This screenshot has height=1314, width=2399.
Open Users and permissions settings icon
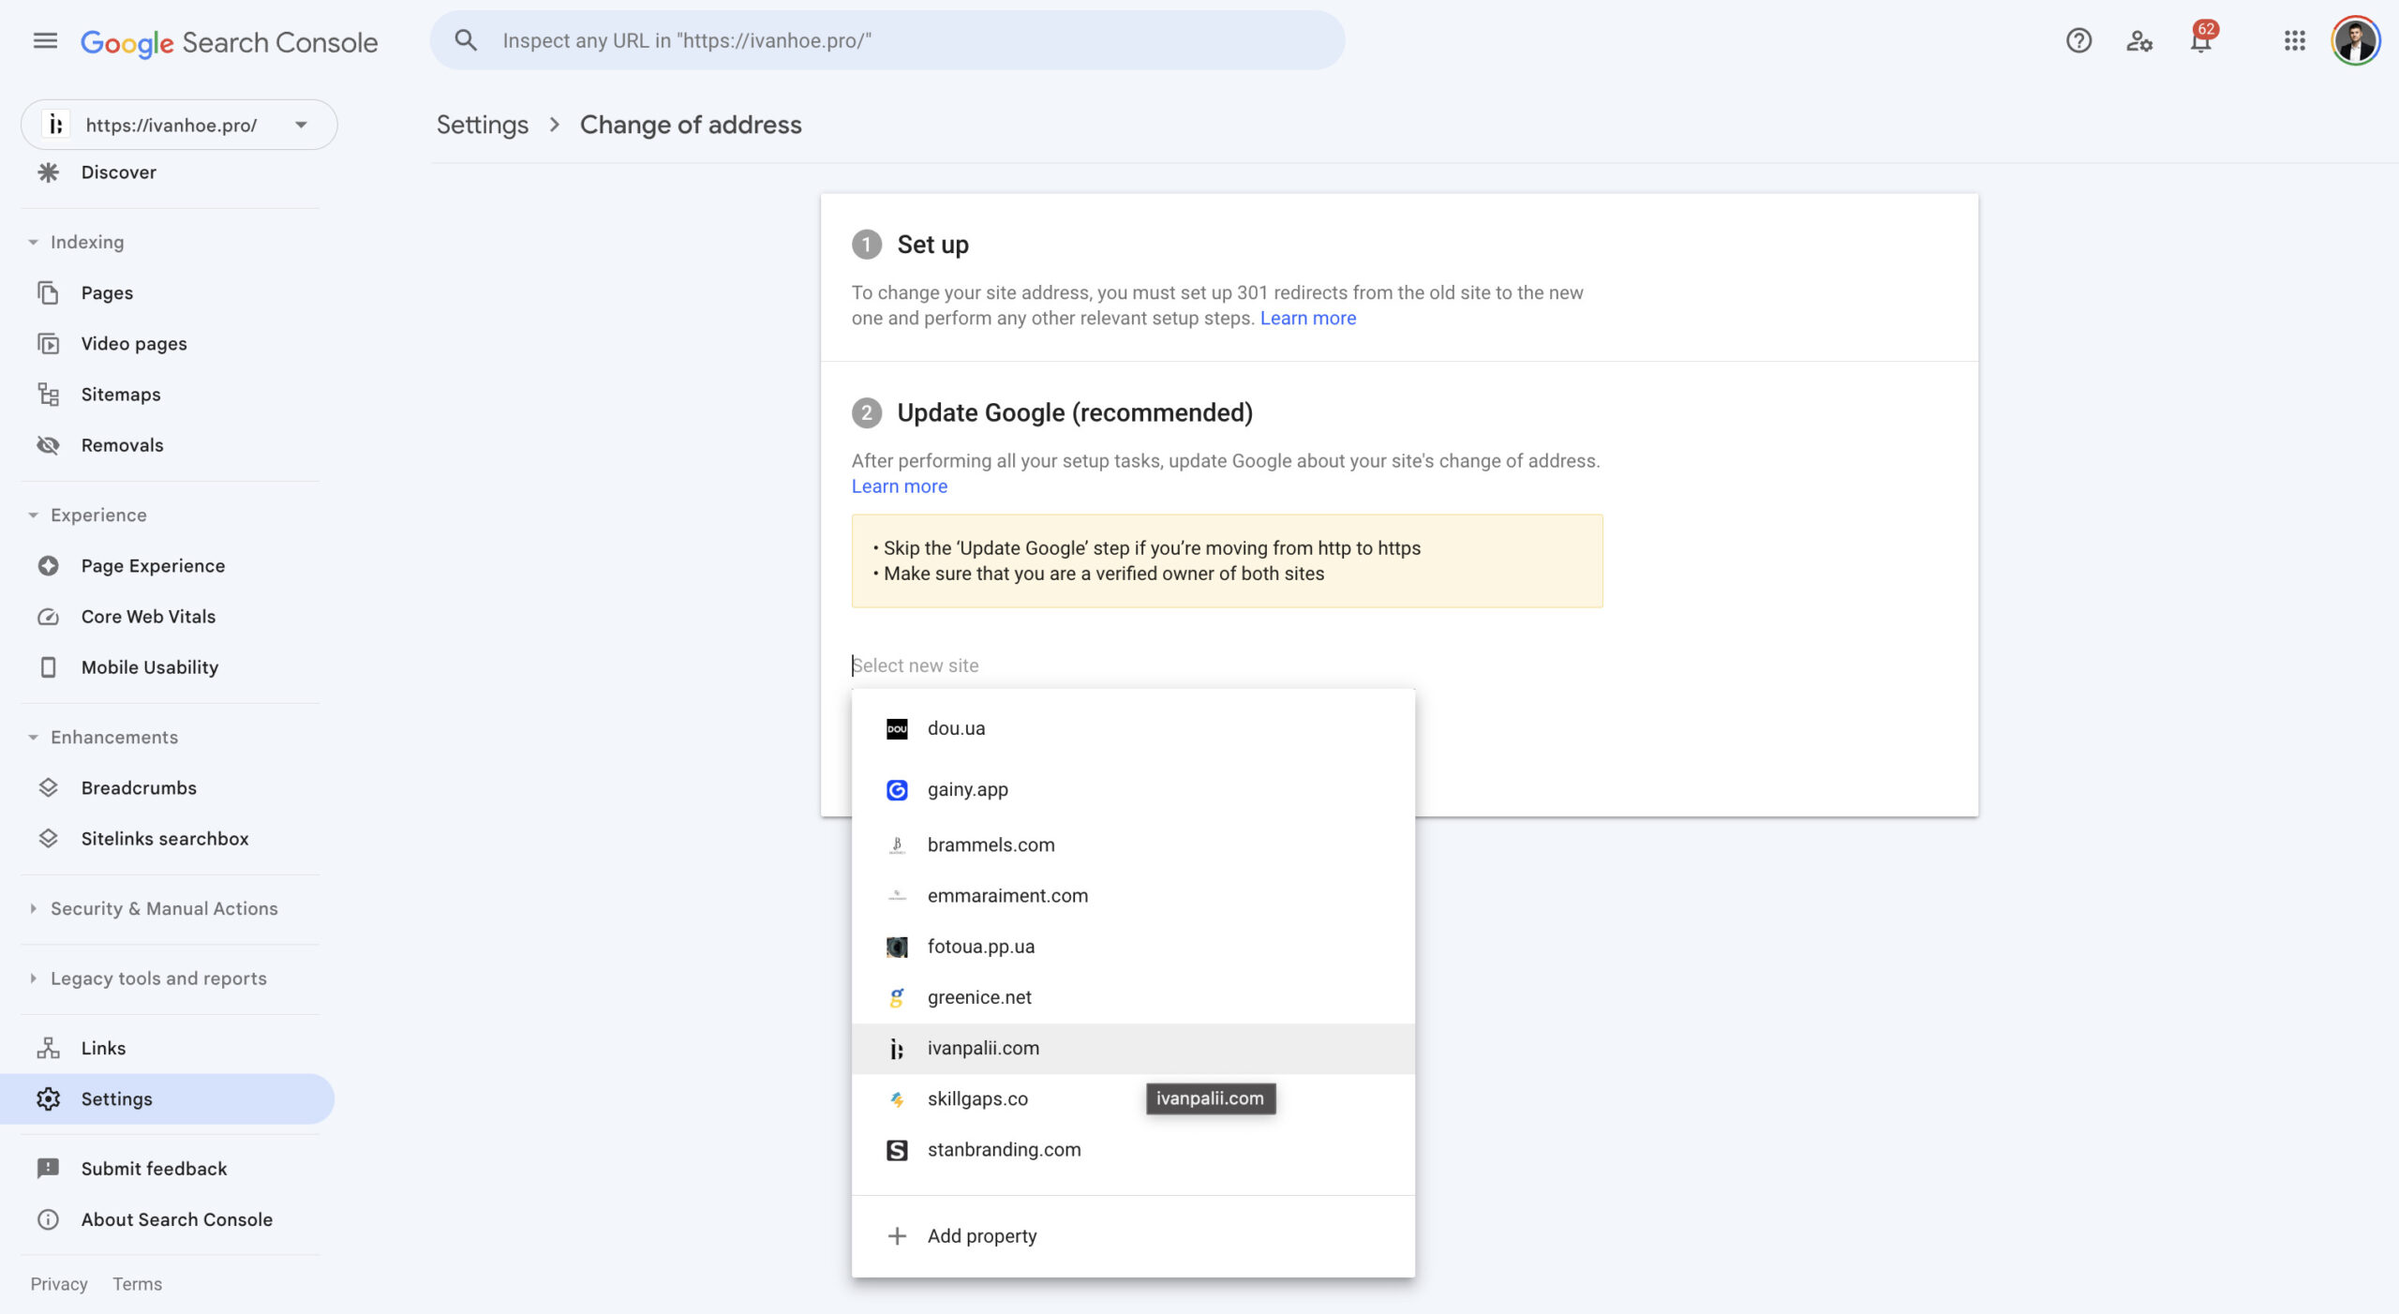point(2138,41)
